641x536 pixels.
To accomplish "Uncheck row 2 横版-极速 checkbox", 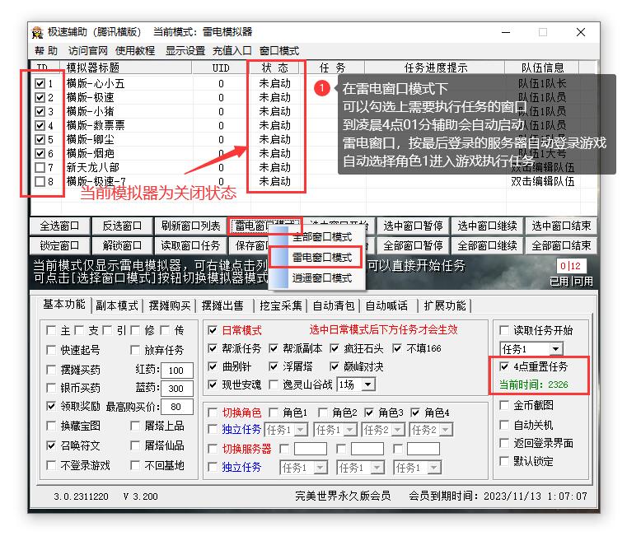I will pyautogui.click(x=40, y=98).
